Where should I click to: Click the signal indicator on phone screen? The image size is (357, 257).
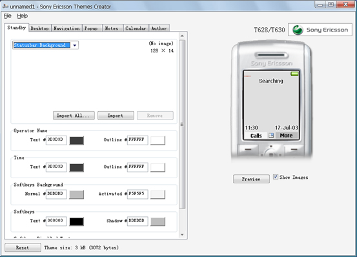tap(247, 76)
